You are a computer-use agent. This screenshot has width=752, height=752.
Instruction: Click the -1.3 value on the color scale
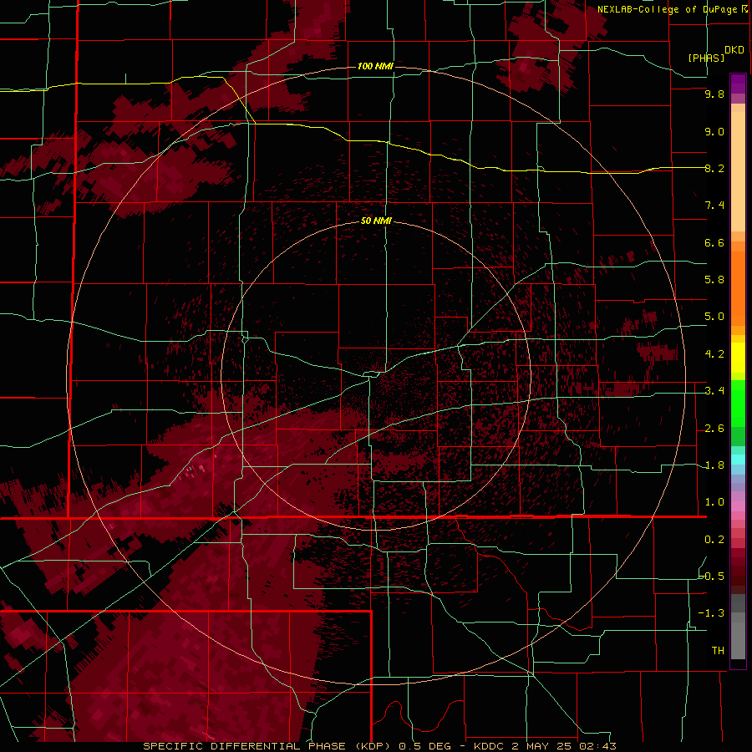click(x=711, y=613)
